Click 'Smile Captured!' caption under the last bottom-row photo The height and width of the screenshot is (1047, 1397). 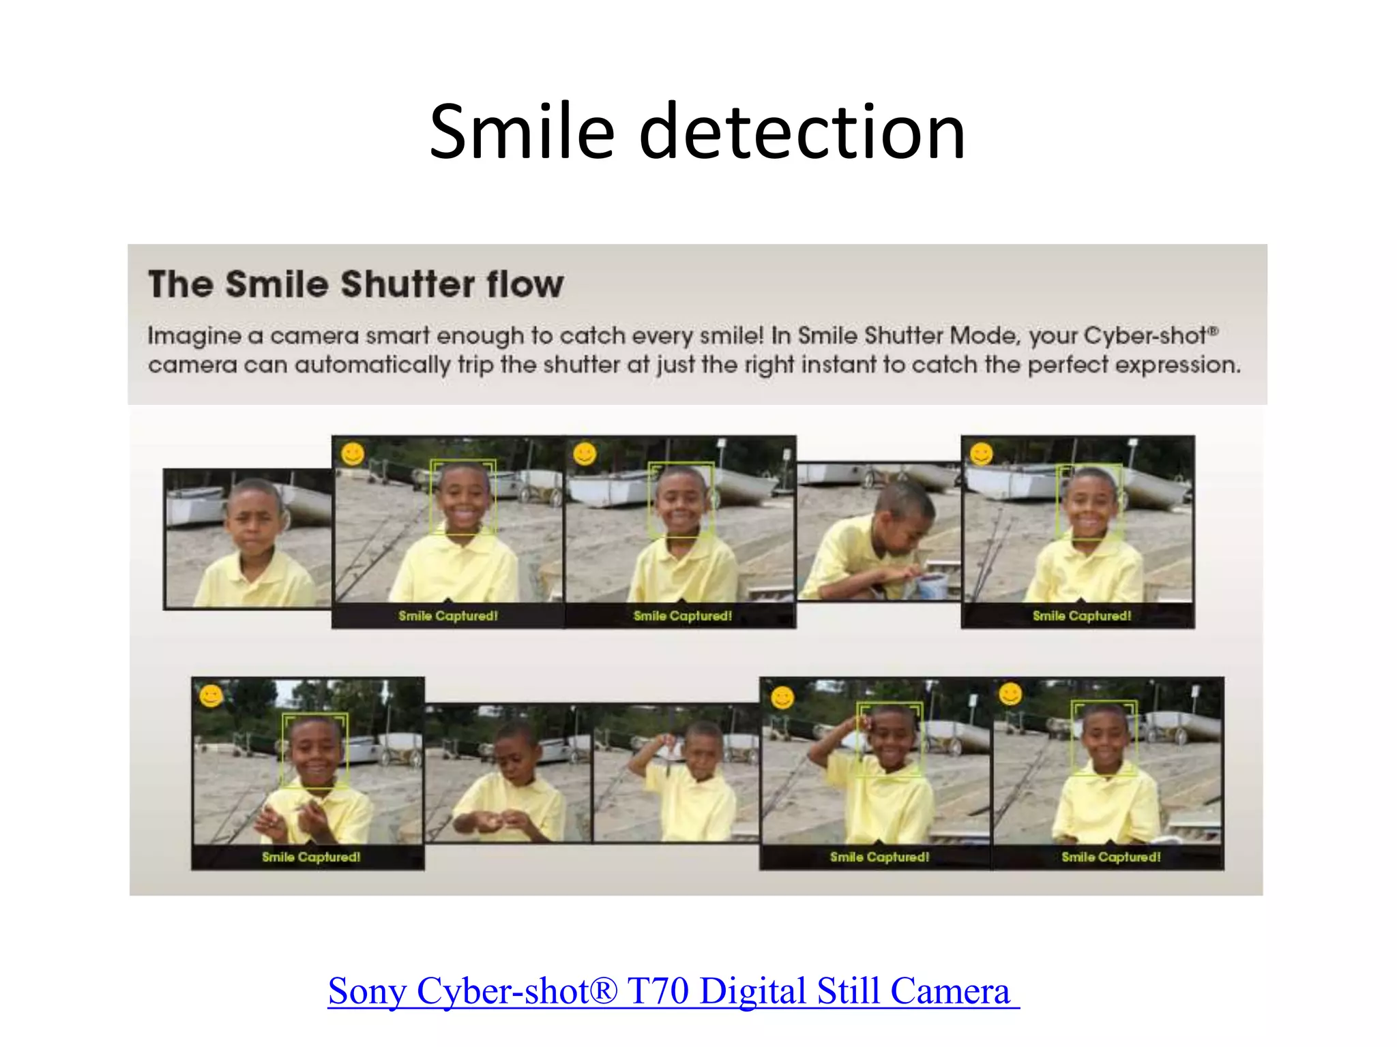tap(1111, 857)
